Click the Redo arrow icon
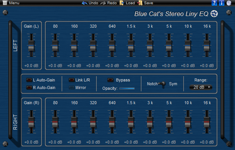Screen dimensions: 235x150 [103, 3]
